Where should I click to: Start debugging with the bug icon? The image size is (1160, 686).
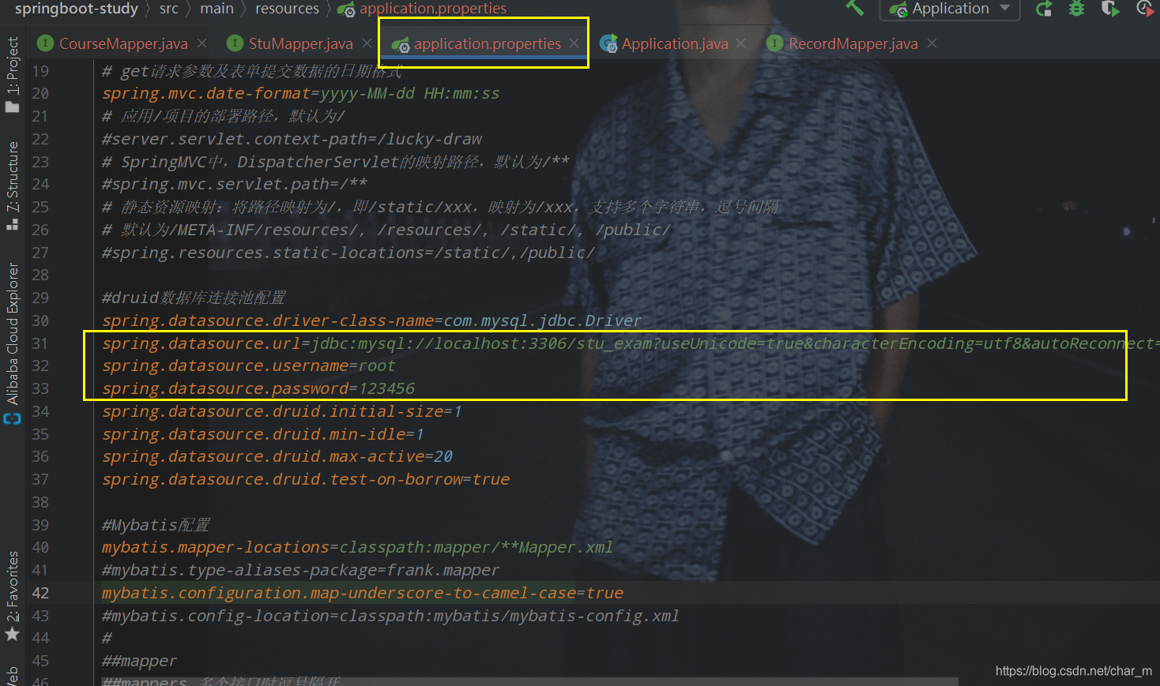[1076, 9]
